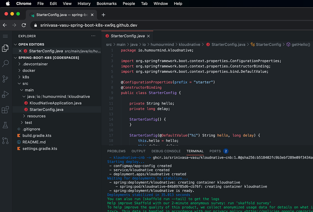Select the Source Control icon
This screenshot has width=313, height=212.
click(x=6, y=79)
